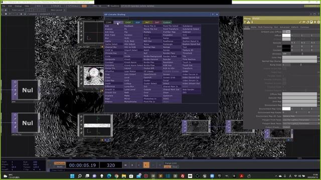This screenshot has width=321, height=180.
Task: Open the Windows Start menu
Action: [x=72, y=176]
